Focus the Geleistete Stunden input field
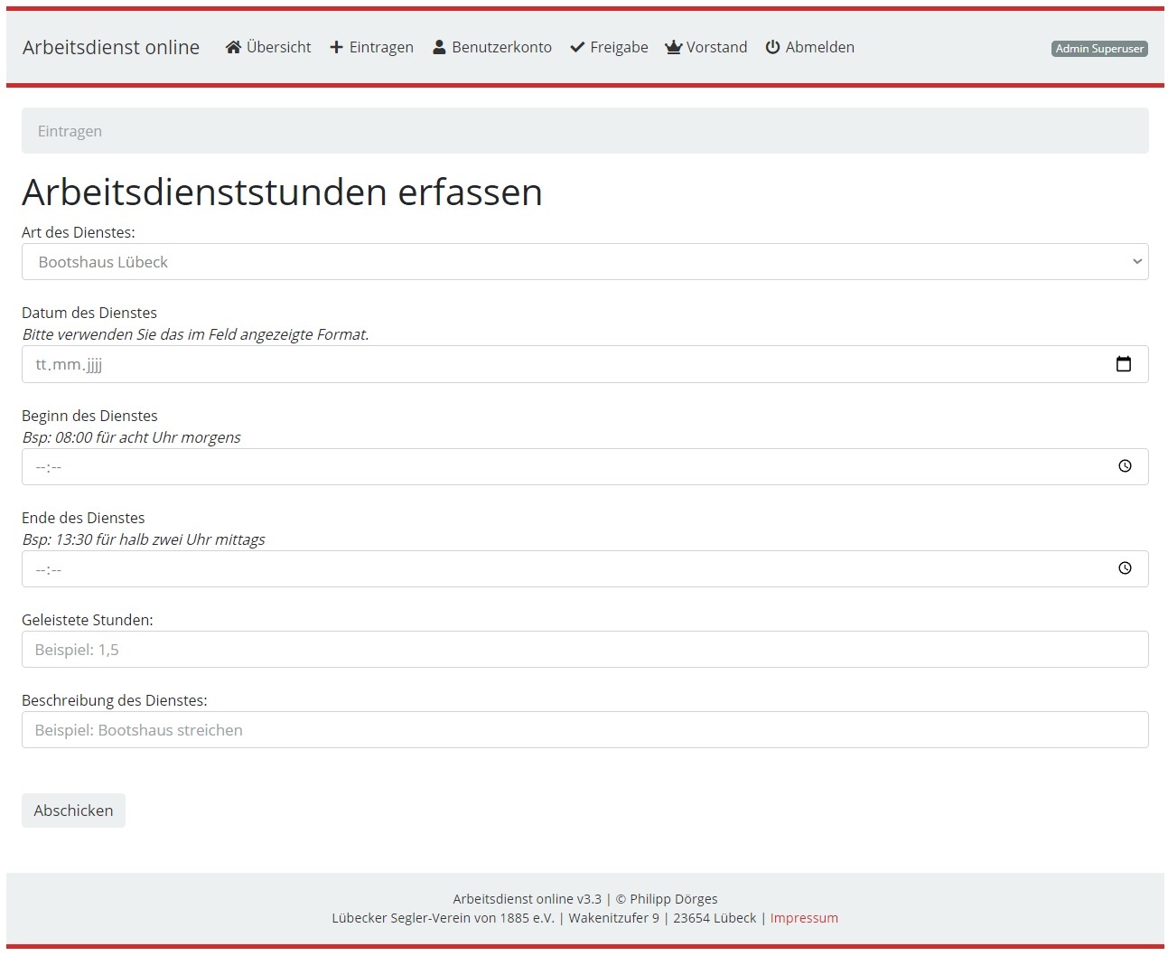 [584, 650]
